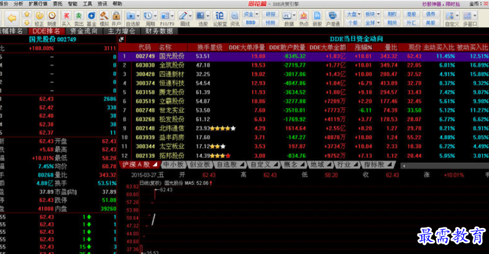
Task: Click the 买入 buy icon
Action: click(66, 16)
